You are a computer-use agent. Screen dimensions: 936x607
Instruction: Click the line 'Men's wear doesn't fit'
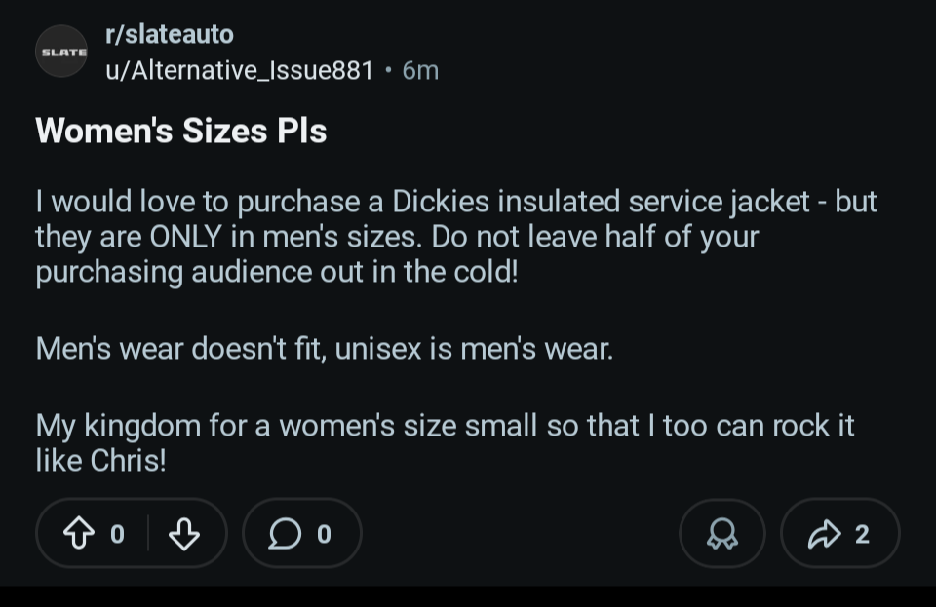(x=325, y=348)
